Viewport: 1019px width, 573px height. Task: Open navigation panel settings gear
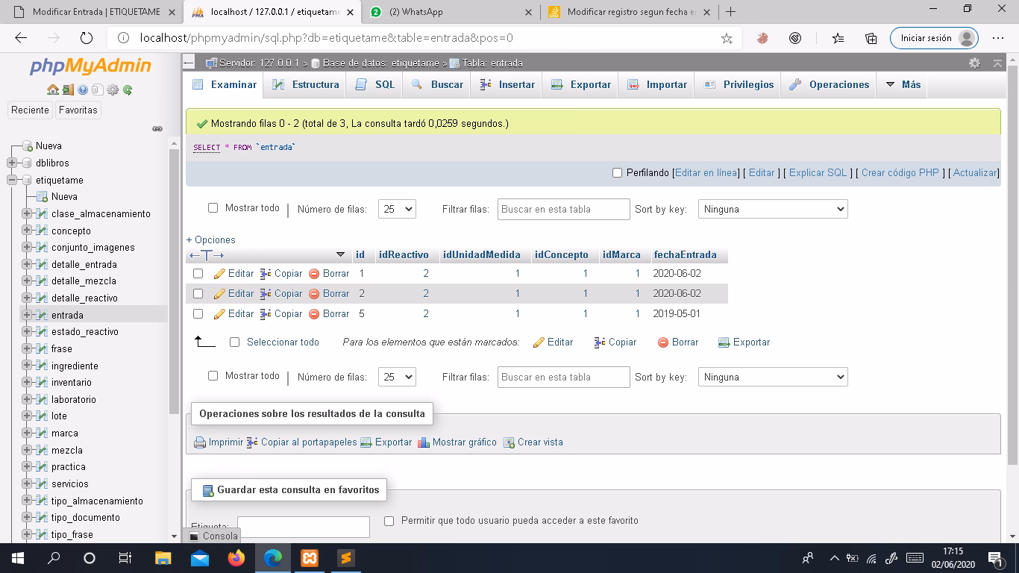(x=113, y=90)
